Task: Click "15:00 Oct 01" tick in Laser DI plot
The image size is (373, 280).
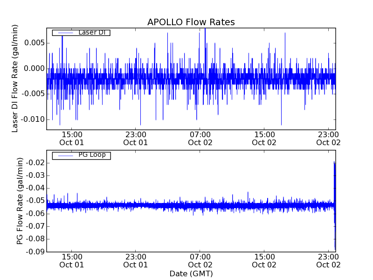Action: click(72, 139)
